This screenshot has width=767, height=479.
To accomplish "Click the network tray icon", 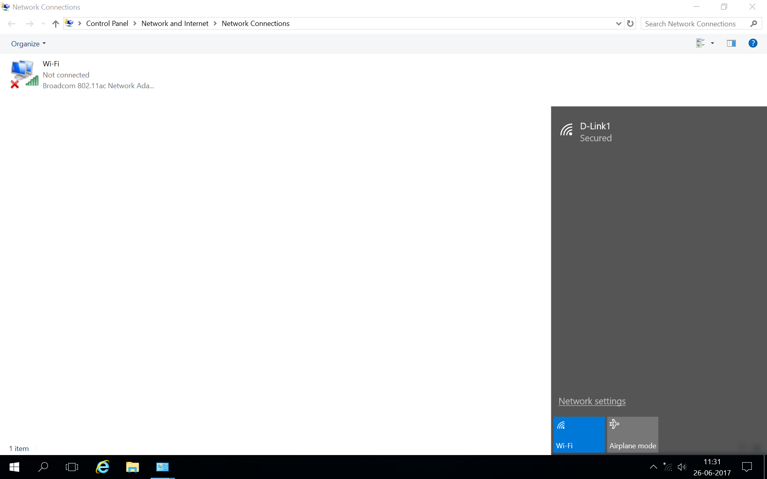I will tap(668, 467).
